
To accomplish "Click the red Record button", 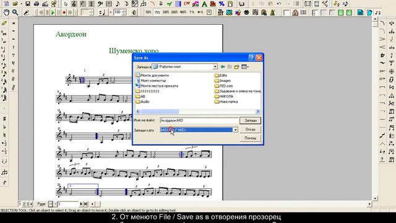I will 64,12.
